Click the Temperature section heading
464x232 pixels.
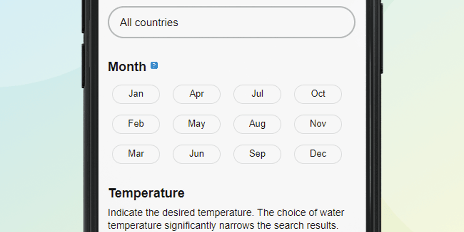146,193
